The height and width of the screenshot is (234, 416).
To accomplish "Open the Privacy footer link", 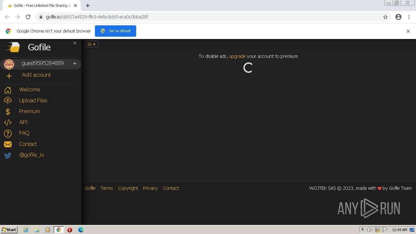I will click(150, 188).
